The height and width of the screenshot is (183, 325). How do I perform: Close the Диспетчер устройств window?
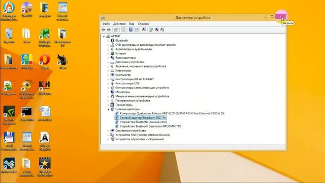click(x=280, y=17)
